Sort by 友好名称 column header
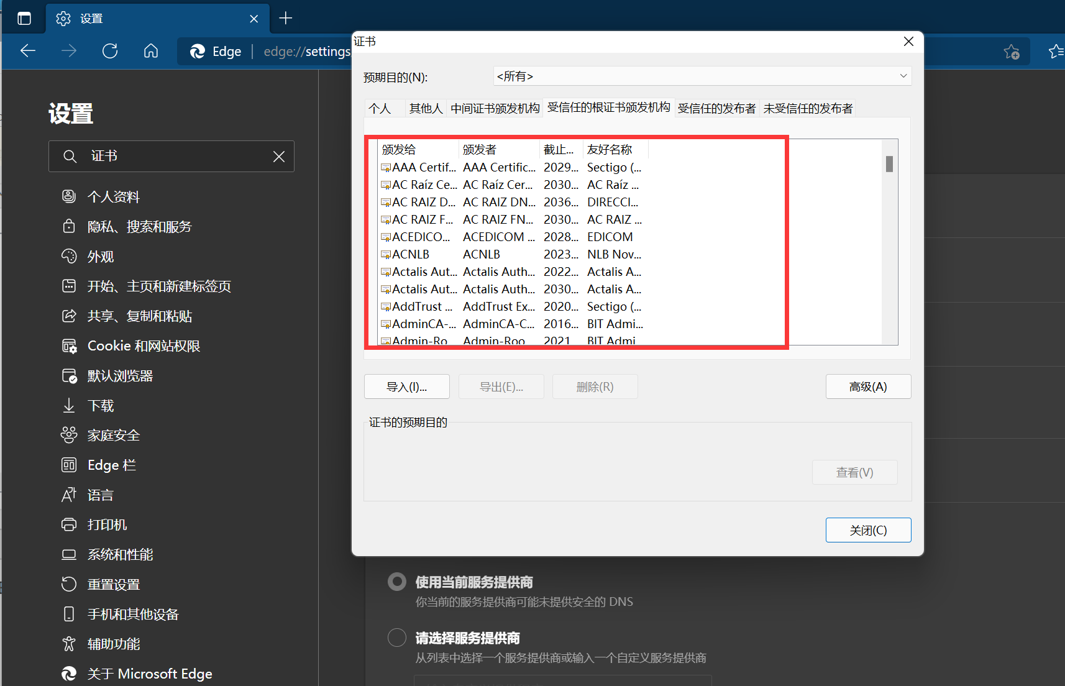1065x686 pixels. coord(615,150)
